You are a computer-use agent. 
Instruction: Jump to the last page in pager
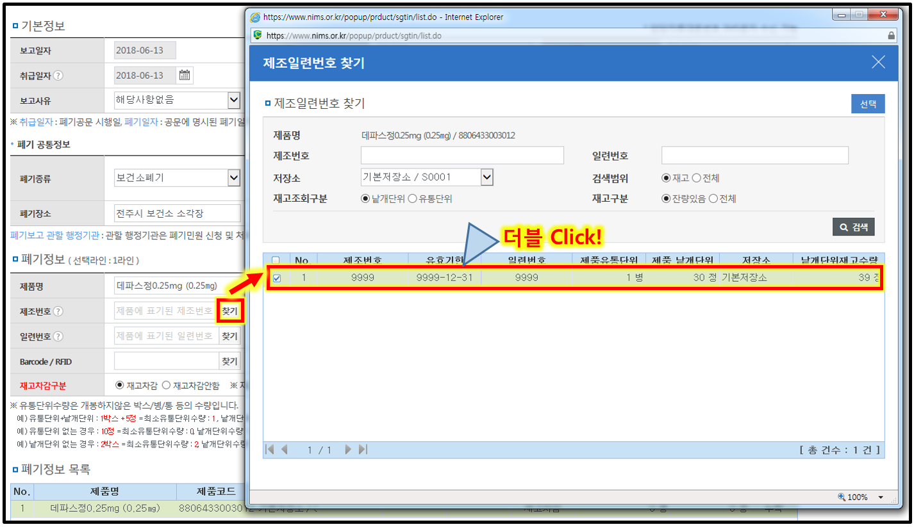pyautogui.click(x=363, y=450)
